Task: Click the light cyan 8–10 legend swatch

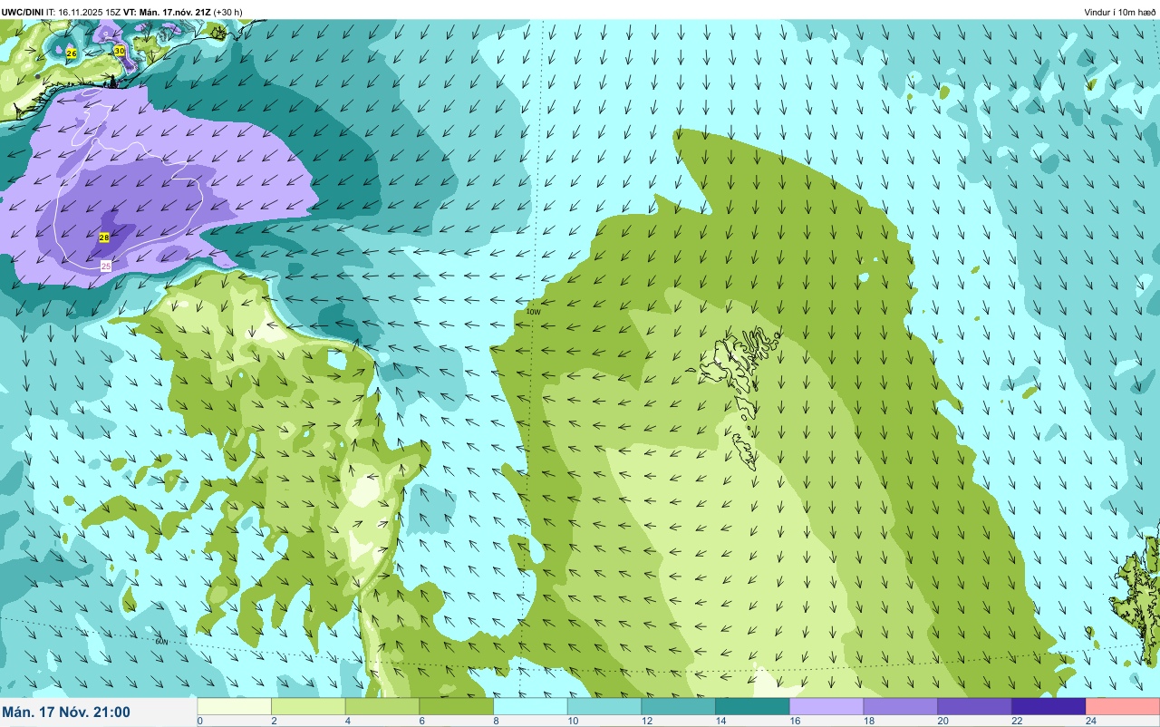Action: (x=530, y=706)
